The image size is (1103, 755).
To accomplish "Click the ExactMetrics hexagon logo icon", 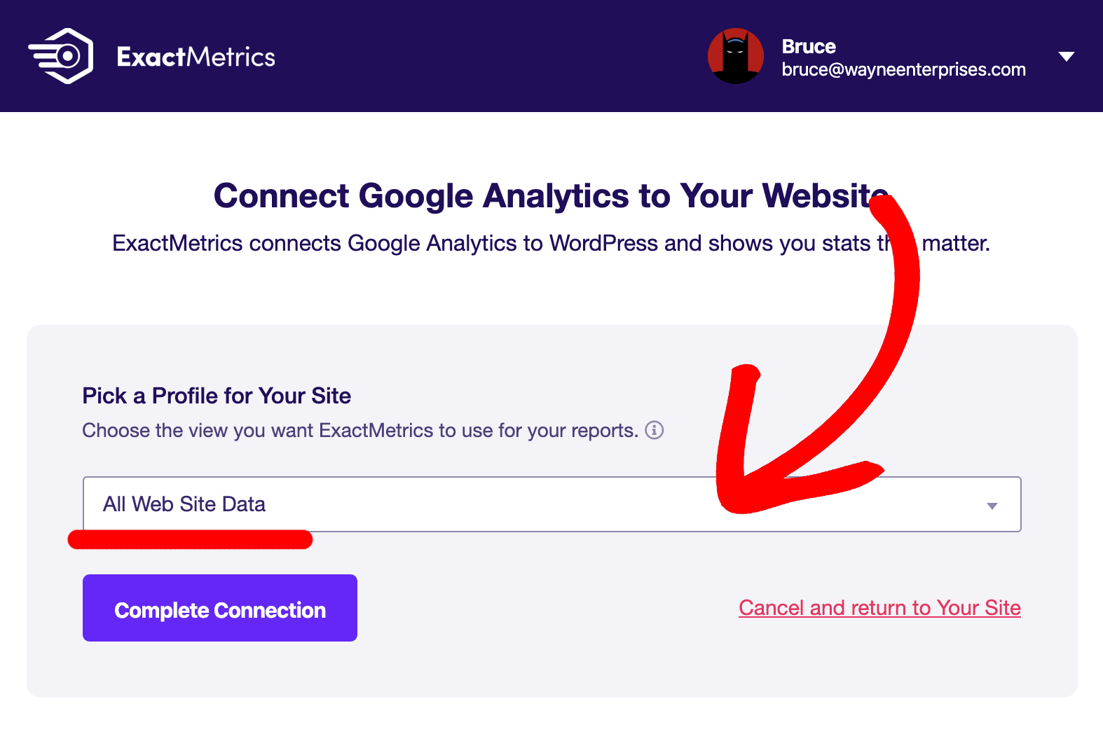I will coord(61,56).
